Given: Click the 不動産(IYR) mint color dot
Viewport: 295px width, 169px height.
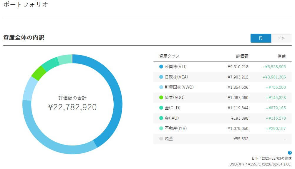Looking at the screenshot, I should pyautogui.click(x=161, y=128).
